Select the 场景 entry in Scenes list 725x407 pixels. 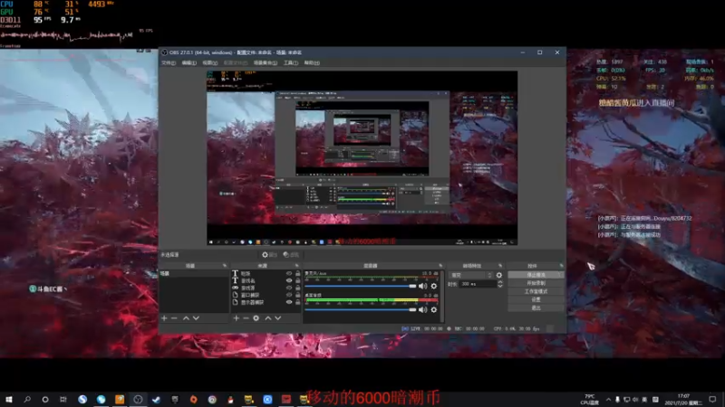pos(194,274)
